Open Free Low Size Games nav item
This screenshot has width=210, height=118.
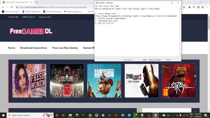coord(65,48)
